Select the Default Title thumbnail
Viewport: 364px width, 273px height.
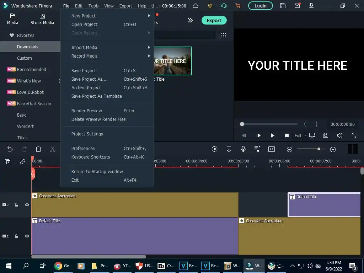tap(173, 61)
